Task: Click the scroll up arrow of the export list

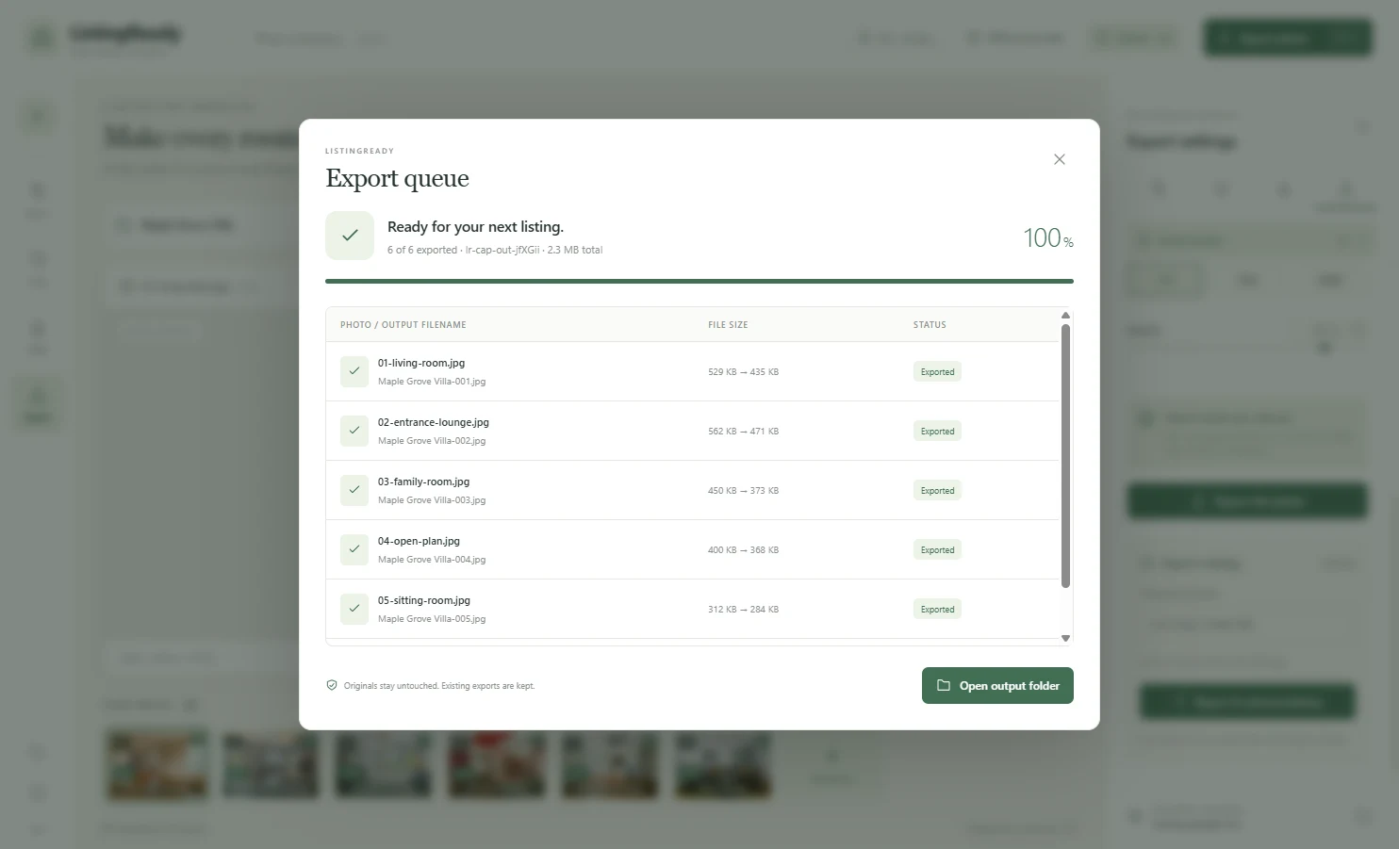Action: 1066,316
